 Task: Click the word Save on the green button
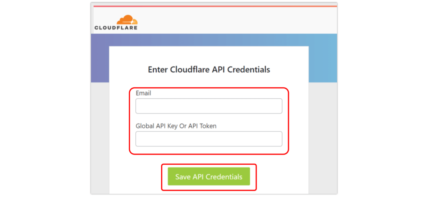pos(183,177)
